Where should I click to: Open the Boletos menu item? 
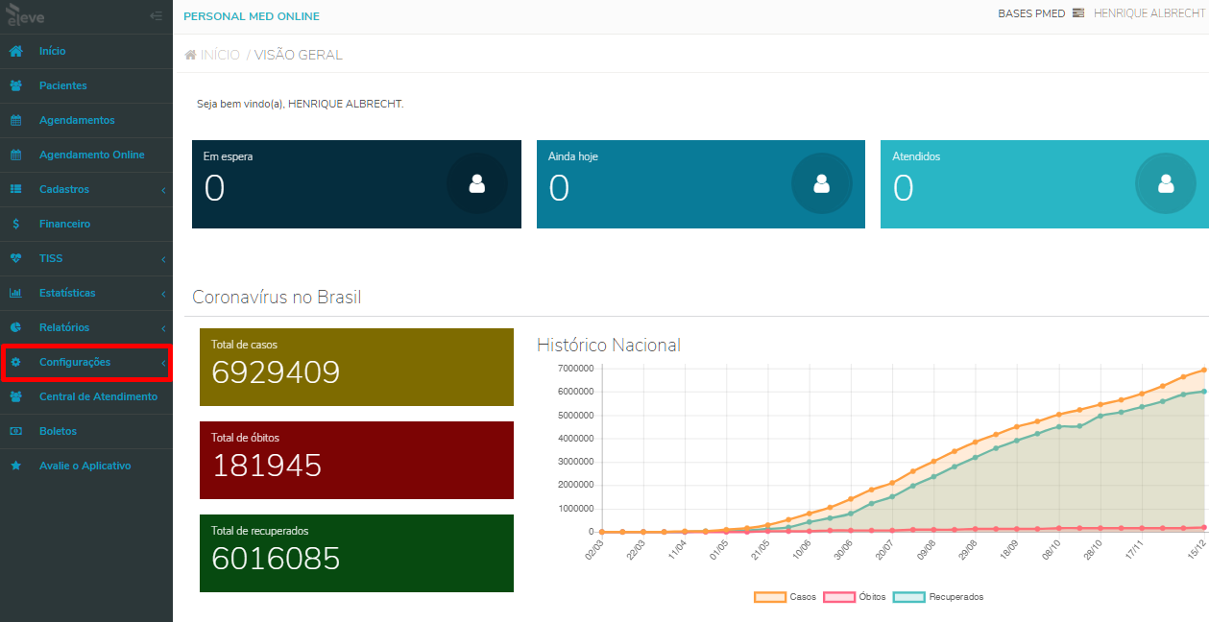coord(86,431)
